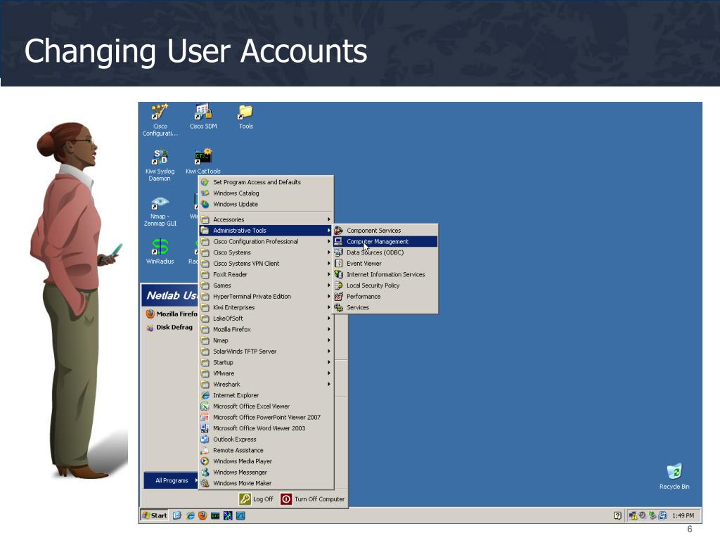This screenshot has height=540, width=720.
Task: Expand the Games submenu
Action: coord(266,285)
